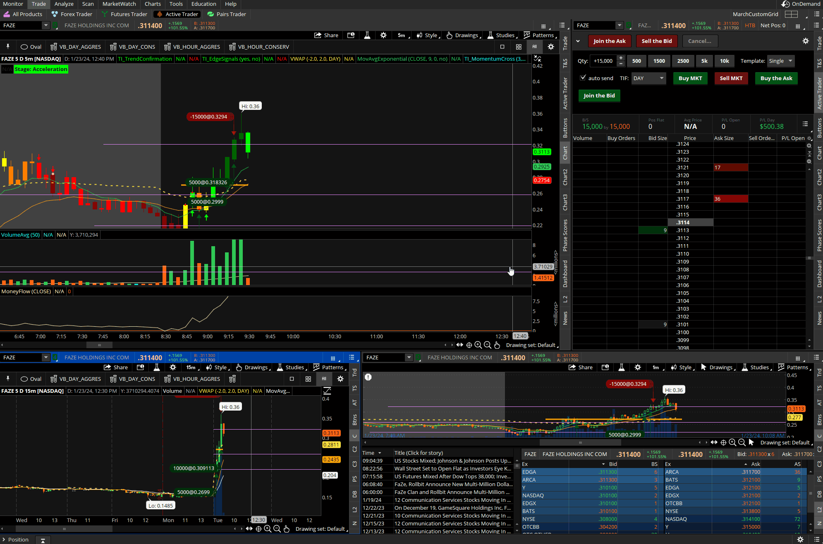
Task: Switch the 5m chart to grid view
Action: pyautogui.click(x=519, y=47)
